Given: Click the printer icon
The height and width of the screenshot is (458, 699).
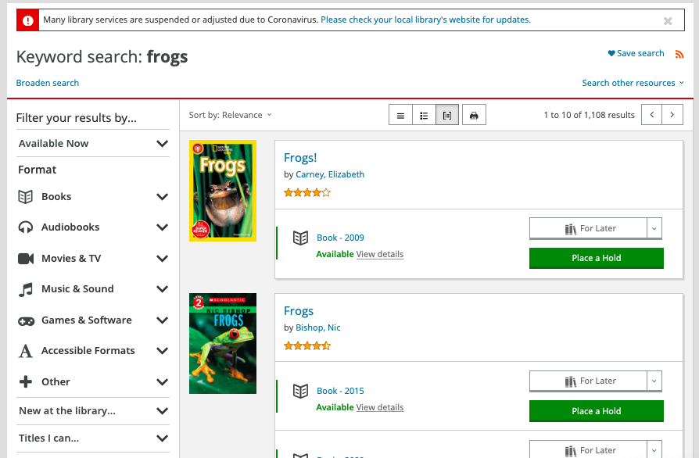Looking at the screenshot, I should point(474,116).
